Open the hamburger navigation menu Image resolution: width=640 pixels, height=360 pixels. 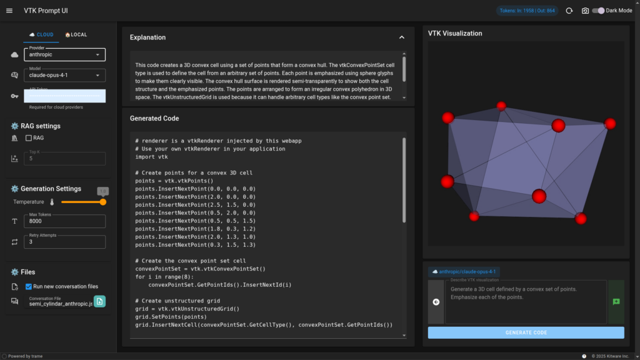pos(9,11)
